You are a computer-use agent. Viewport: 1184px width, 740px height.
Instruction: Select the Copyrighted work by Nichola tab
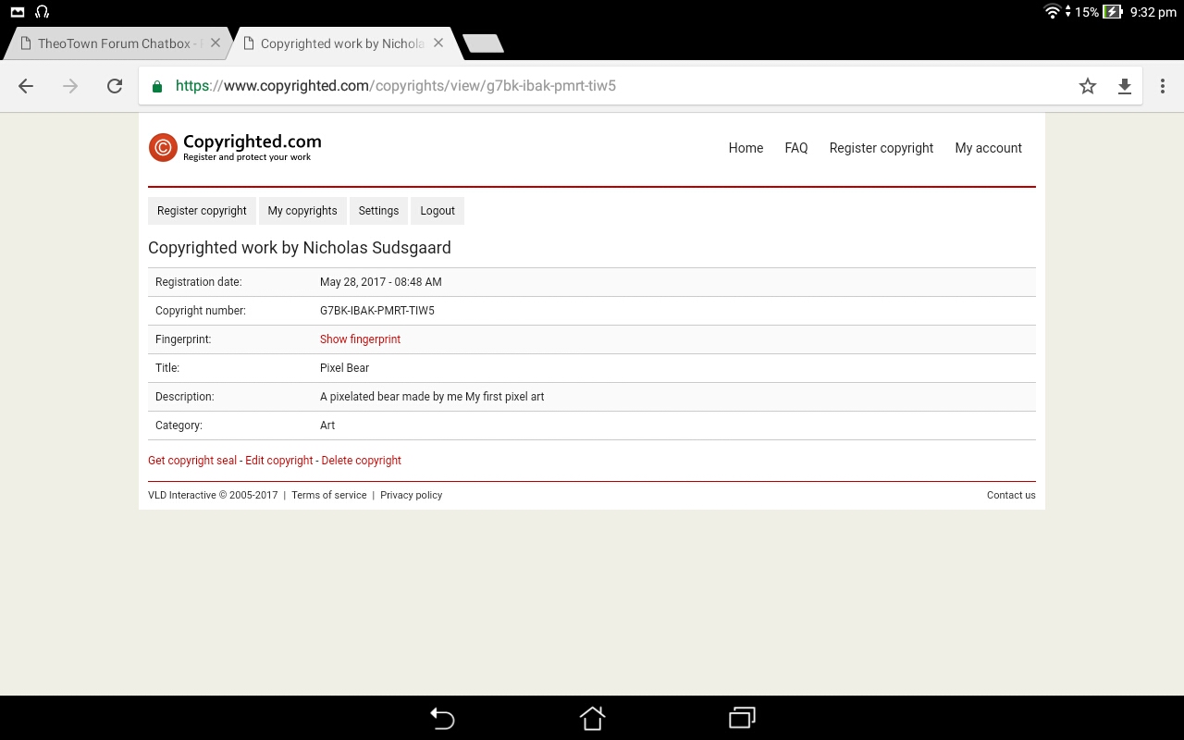[342, 43]
